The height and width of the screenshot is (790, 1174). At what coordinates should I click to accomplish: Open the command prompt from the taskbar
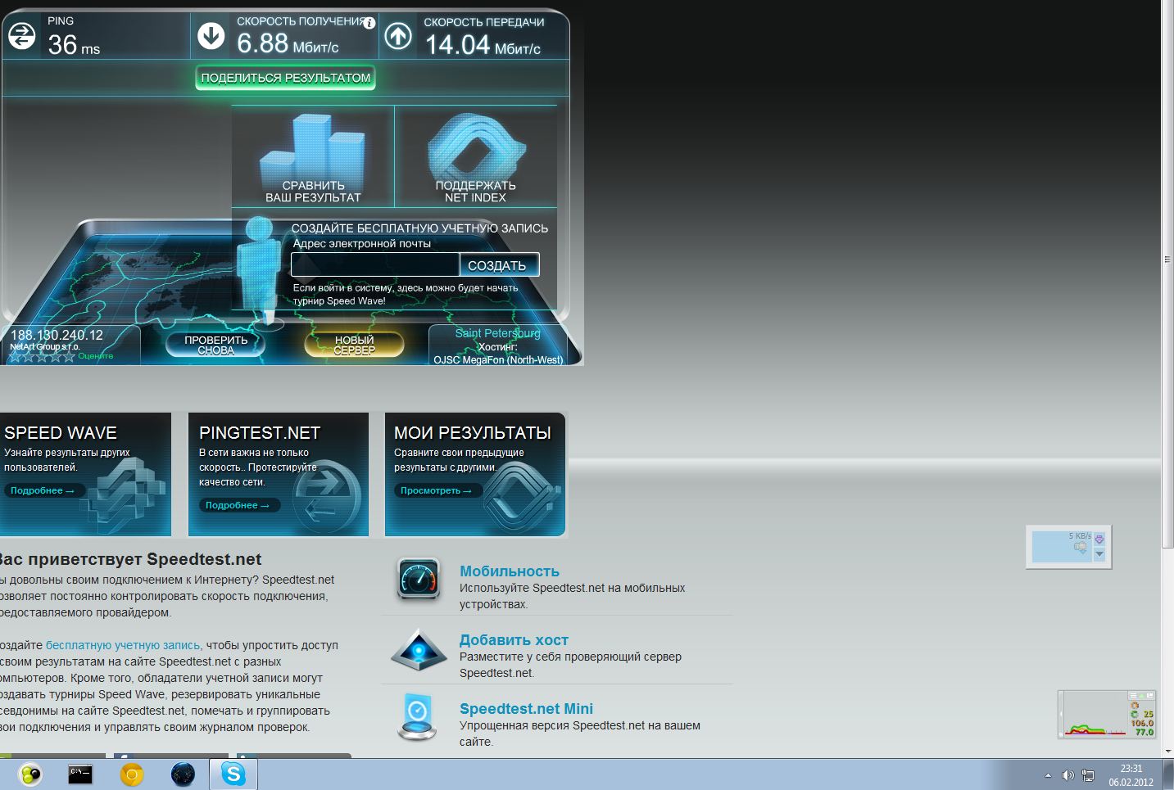80,774
